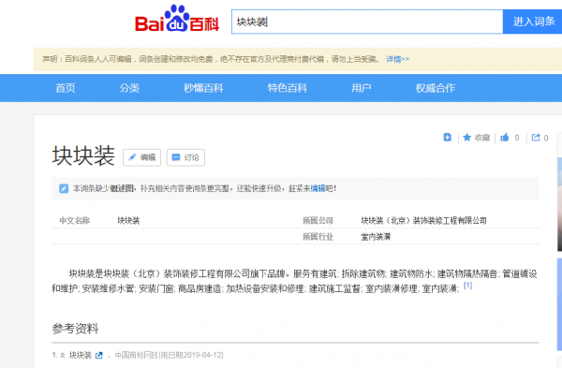
Task: Click the 参考资料 section heading
Action: tap(75, 329)
